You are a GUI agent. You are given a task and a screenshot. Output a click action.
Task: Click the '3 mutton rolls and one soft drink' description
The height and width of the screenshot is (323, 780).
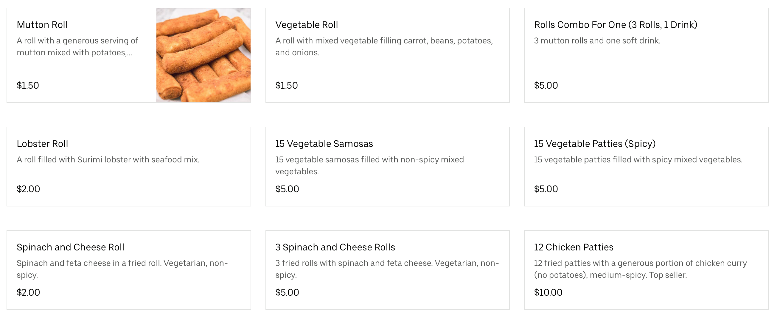click(x=597, y=41)
